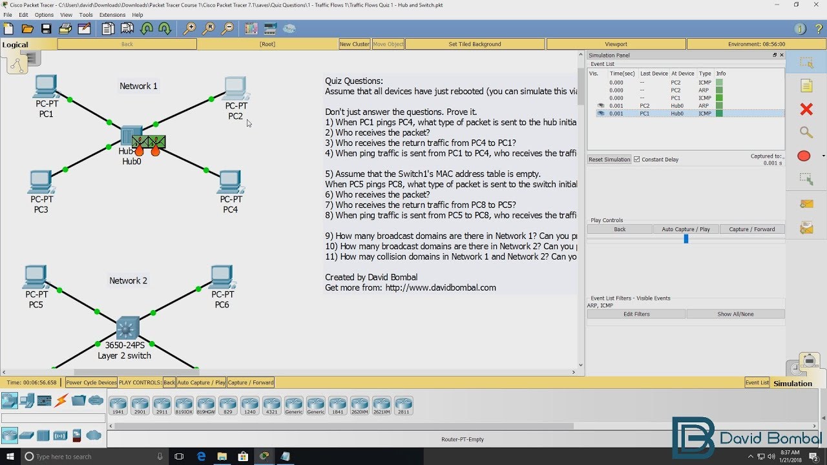The image size is (827, 465).
Task: Select the Inspect magnifier tool
Action: pyautogui.click(x=806, y=132)
